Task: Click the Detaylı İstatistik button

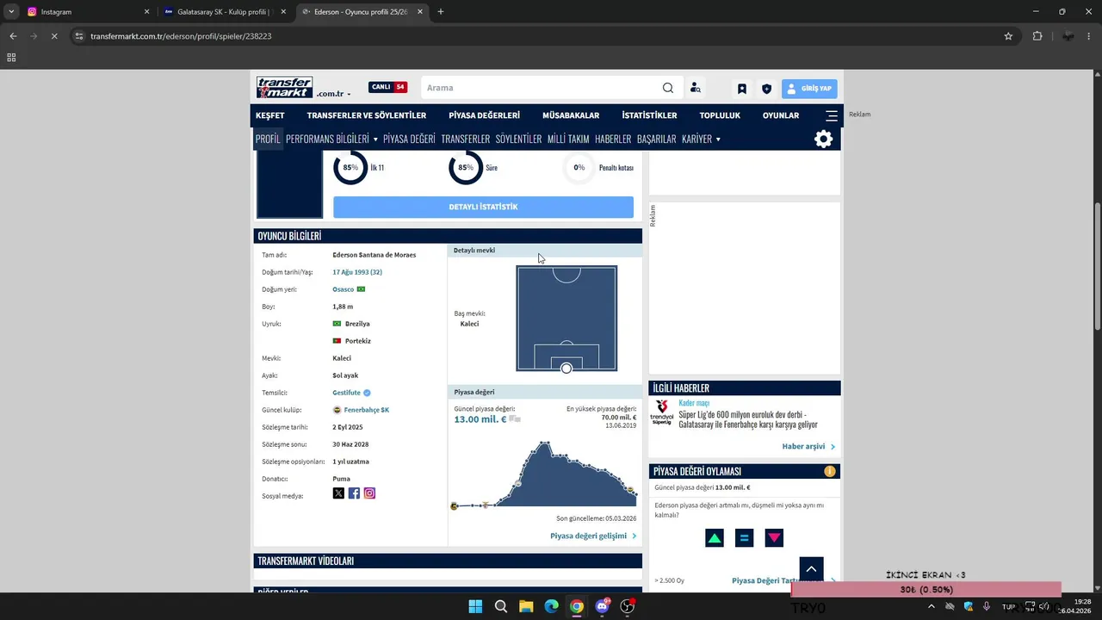Action: pos(483,207)
